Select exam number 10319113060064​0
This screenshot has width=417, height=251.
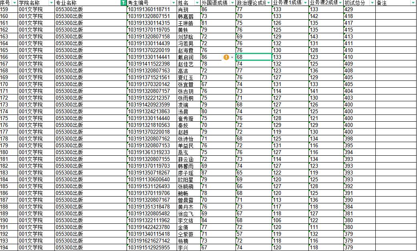tap(152, 180)
